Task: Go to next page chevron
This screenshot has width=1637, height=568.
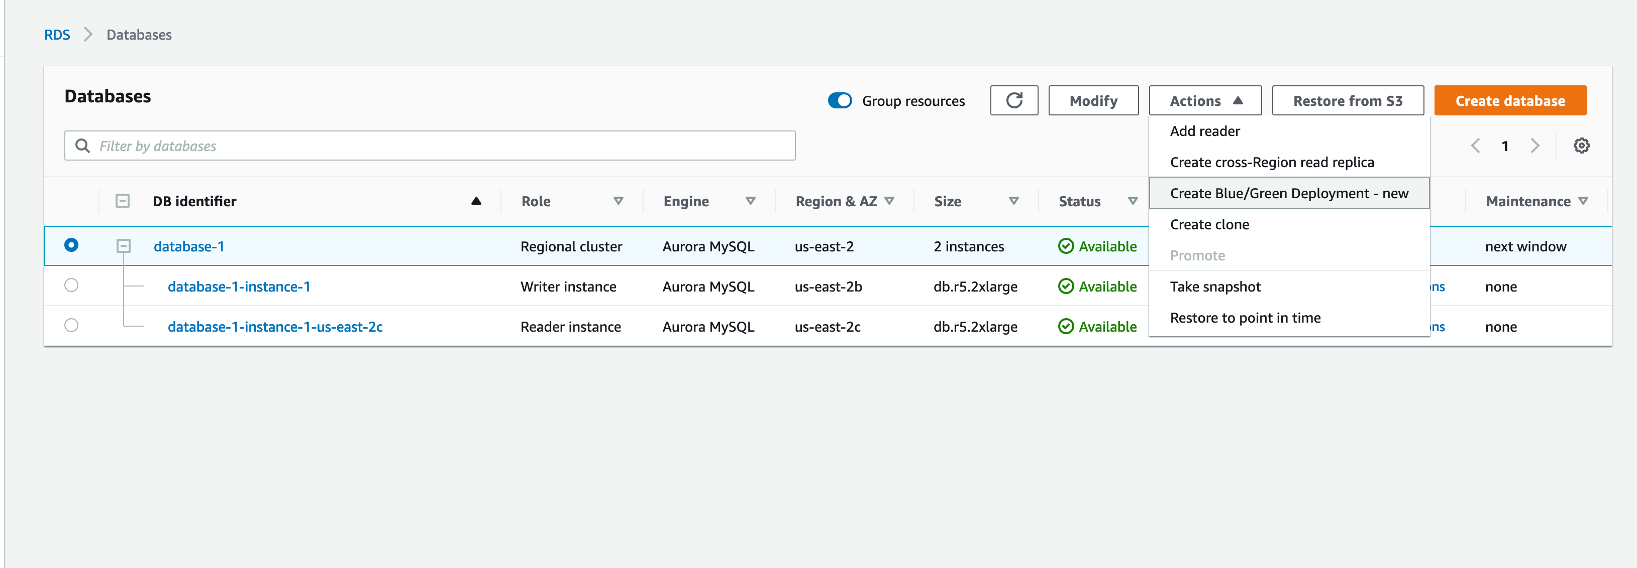Action: click(x=1534, y=146)
